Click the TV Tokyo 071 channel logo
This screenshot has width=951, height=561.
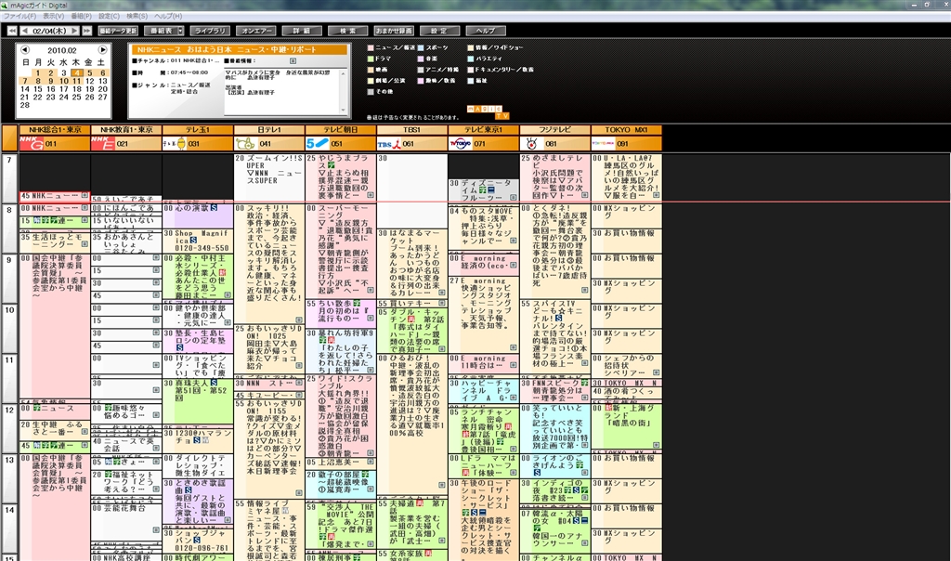pos(462,143)
